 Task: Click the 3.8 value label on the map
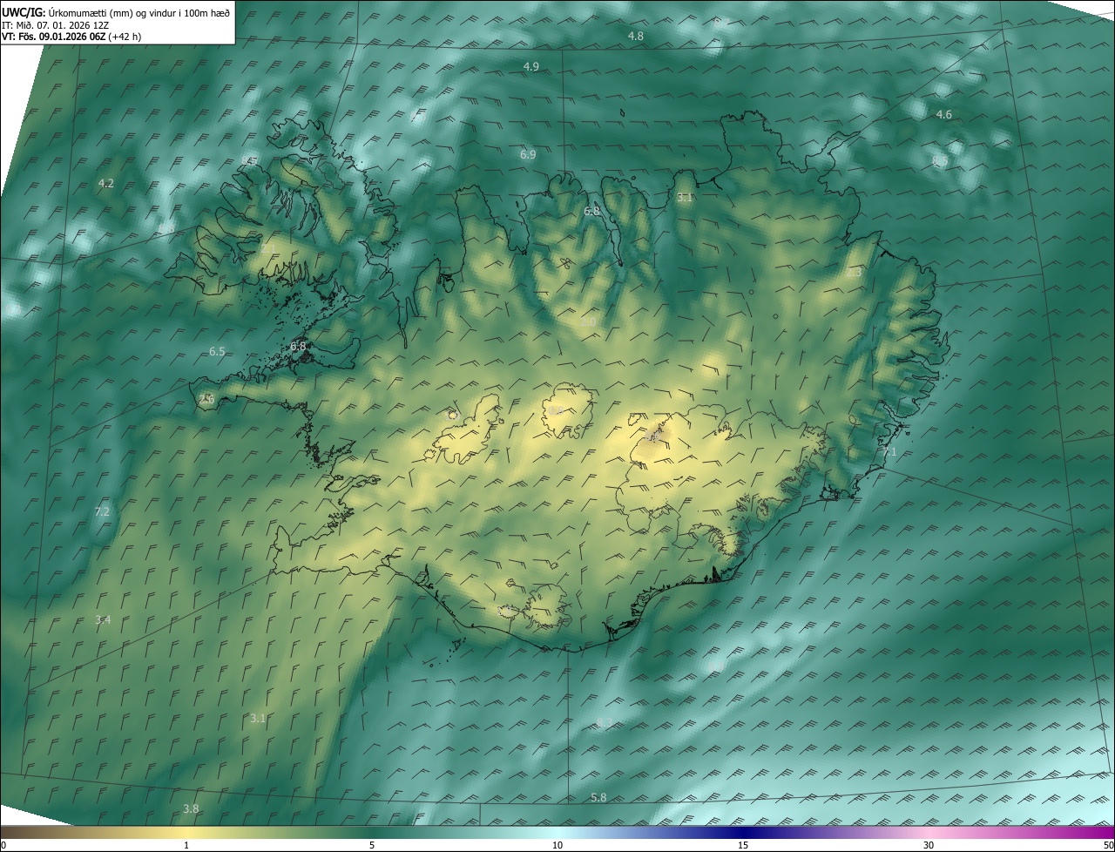click(x=191, y=808)
